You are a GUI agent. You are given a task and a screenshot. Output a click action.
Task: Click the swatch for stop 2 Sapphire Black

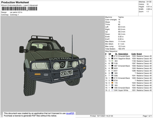click(x=112, y=58)
